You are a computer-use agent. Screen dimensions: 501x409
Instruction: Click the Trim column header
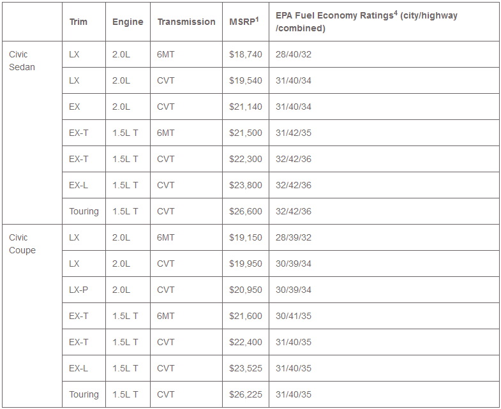pos(78,22)
